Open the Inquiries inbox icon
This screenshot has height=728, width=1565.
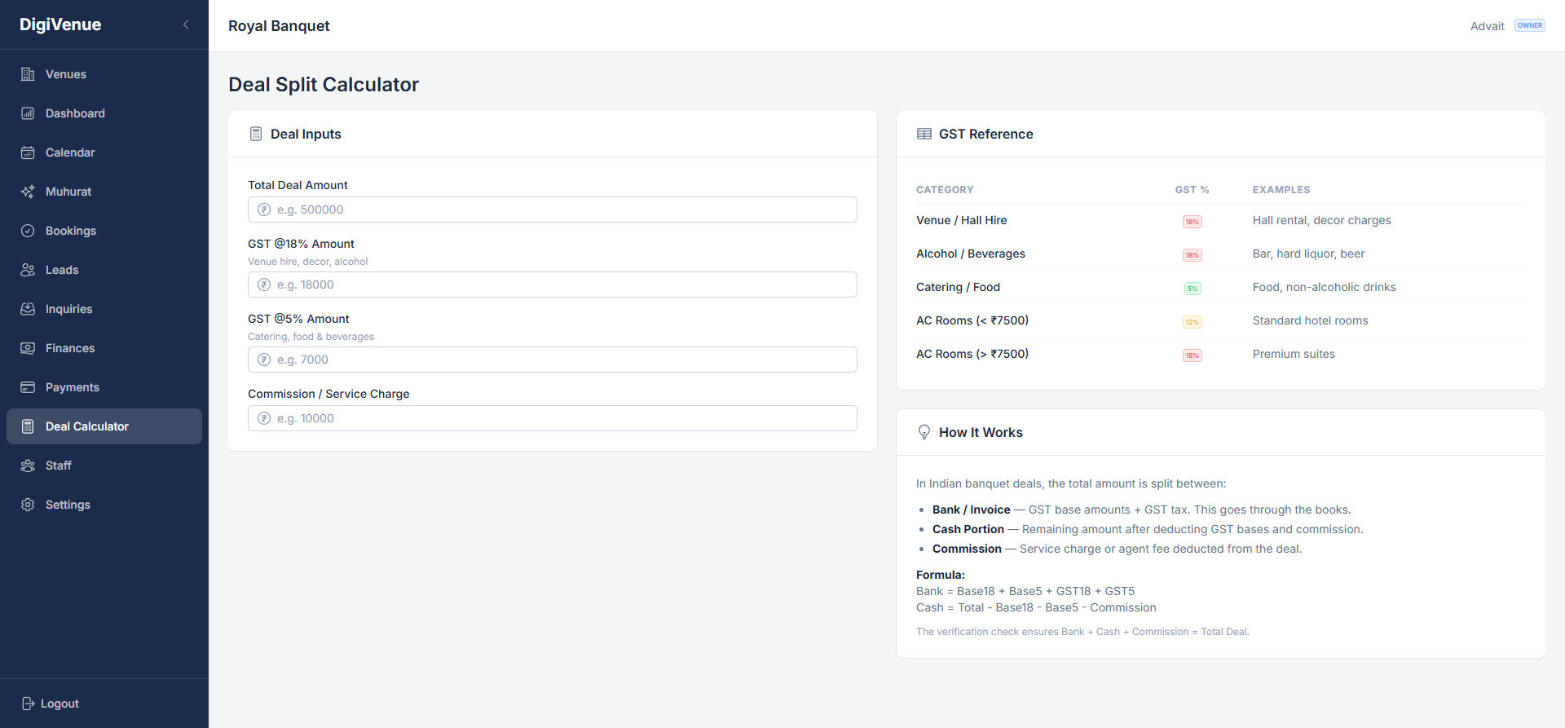pos(28,309)
